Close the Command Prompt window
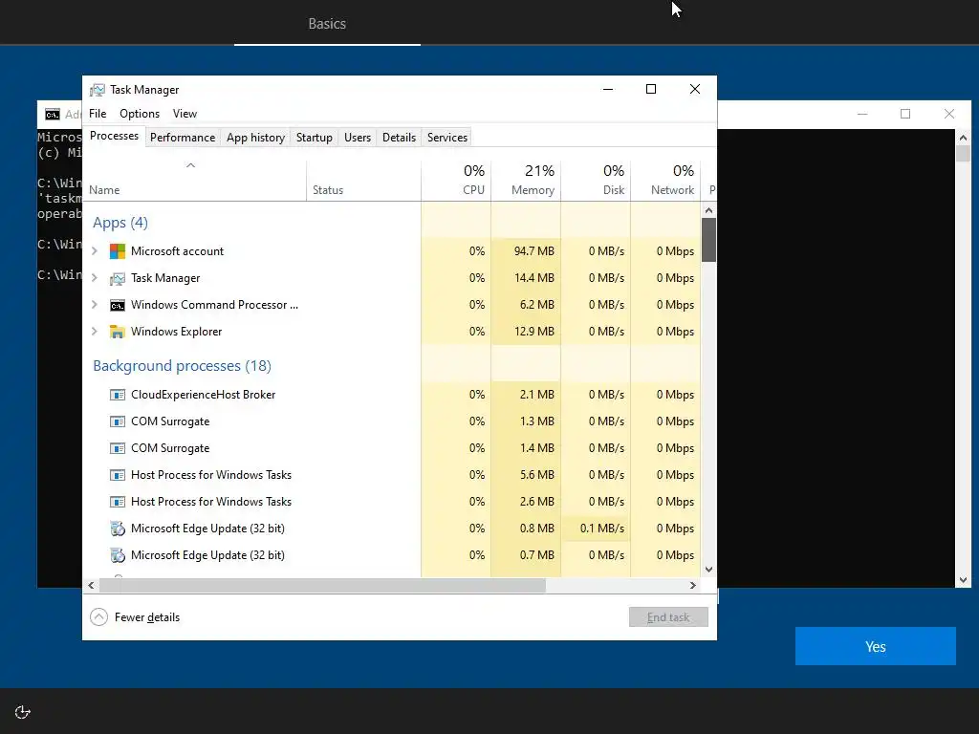This screenshot has height=734, width=979. pos(949,114)
